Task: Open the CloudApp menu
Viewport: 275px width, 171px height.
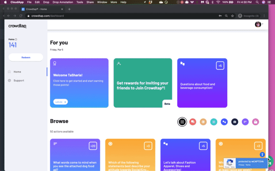Action: point(17,2)
